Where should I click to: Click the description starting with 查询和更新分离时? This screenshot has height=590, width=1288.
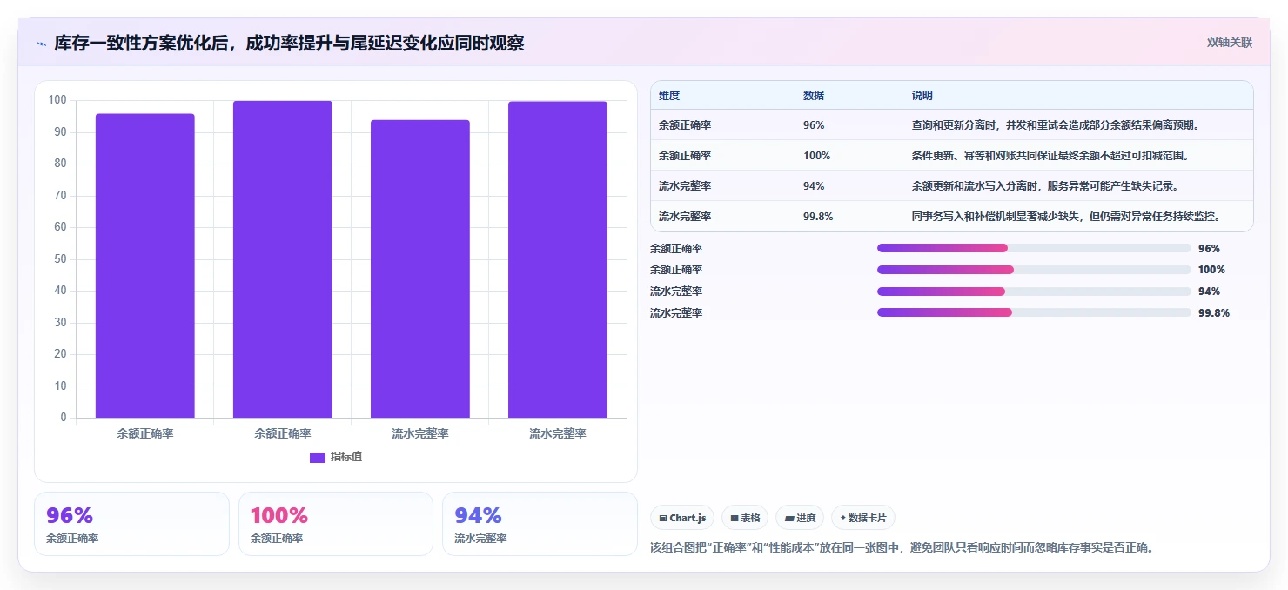[1055, 125]
